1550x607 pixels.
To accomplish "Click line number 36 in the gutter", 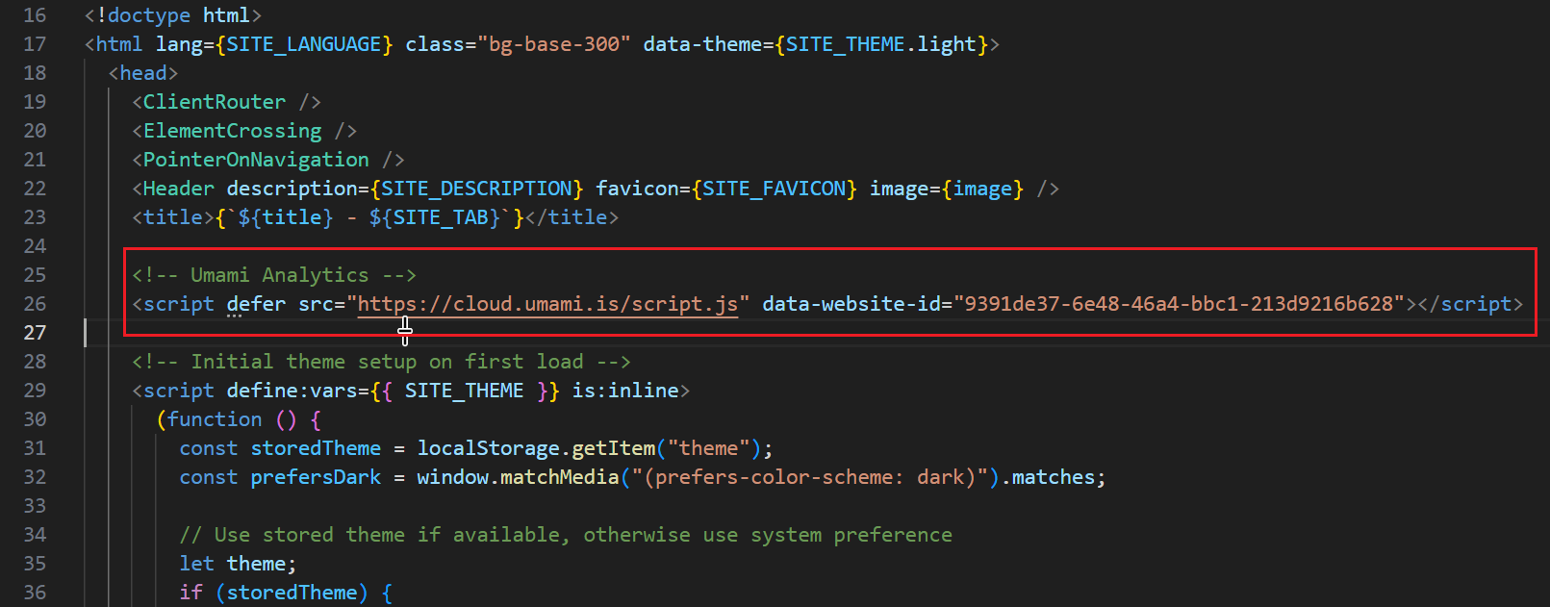I will click(x=35, y=593).
